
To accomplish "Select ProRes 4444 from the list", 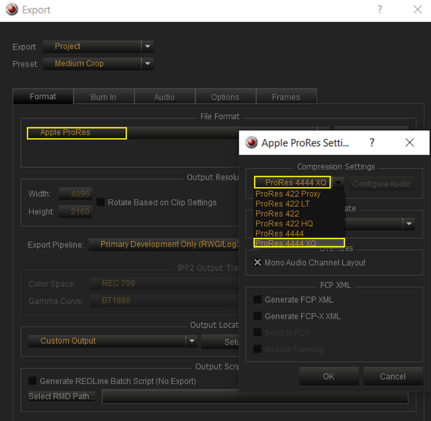I will 299,234.
